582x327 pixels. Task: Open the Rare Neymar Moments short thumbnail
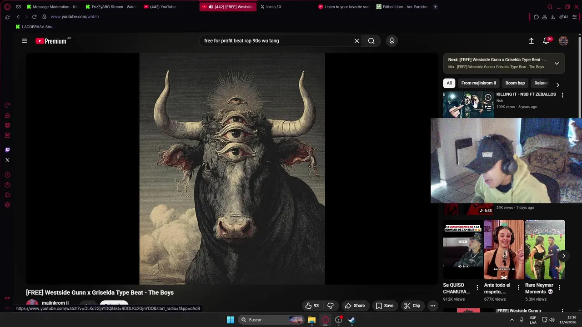[x=545, y=250]
